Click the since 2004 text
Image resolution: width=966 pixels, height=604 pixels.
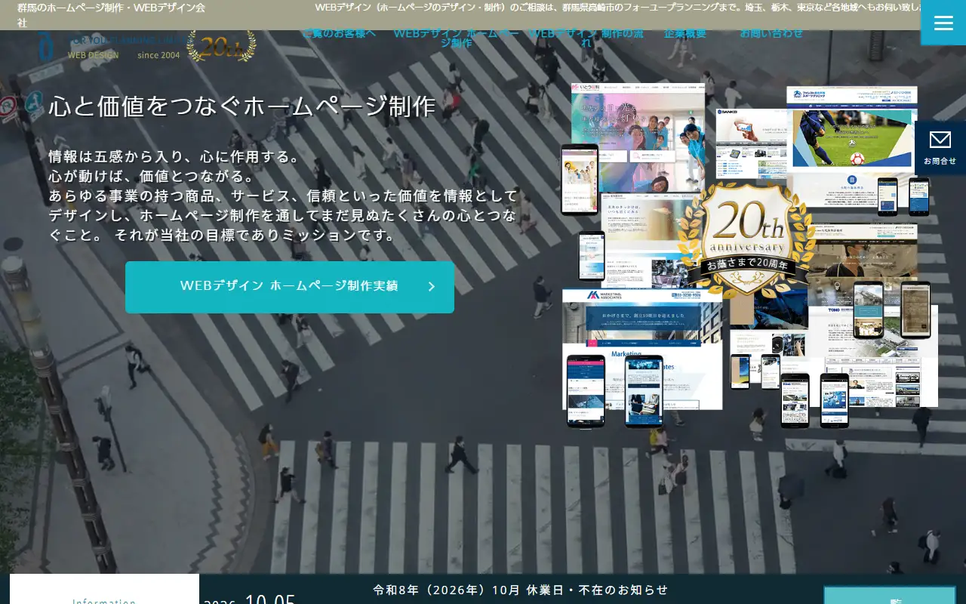coord(158,55)
